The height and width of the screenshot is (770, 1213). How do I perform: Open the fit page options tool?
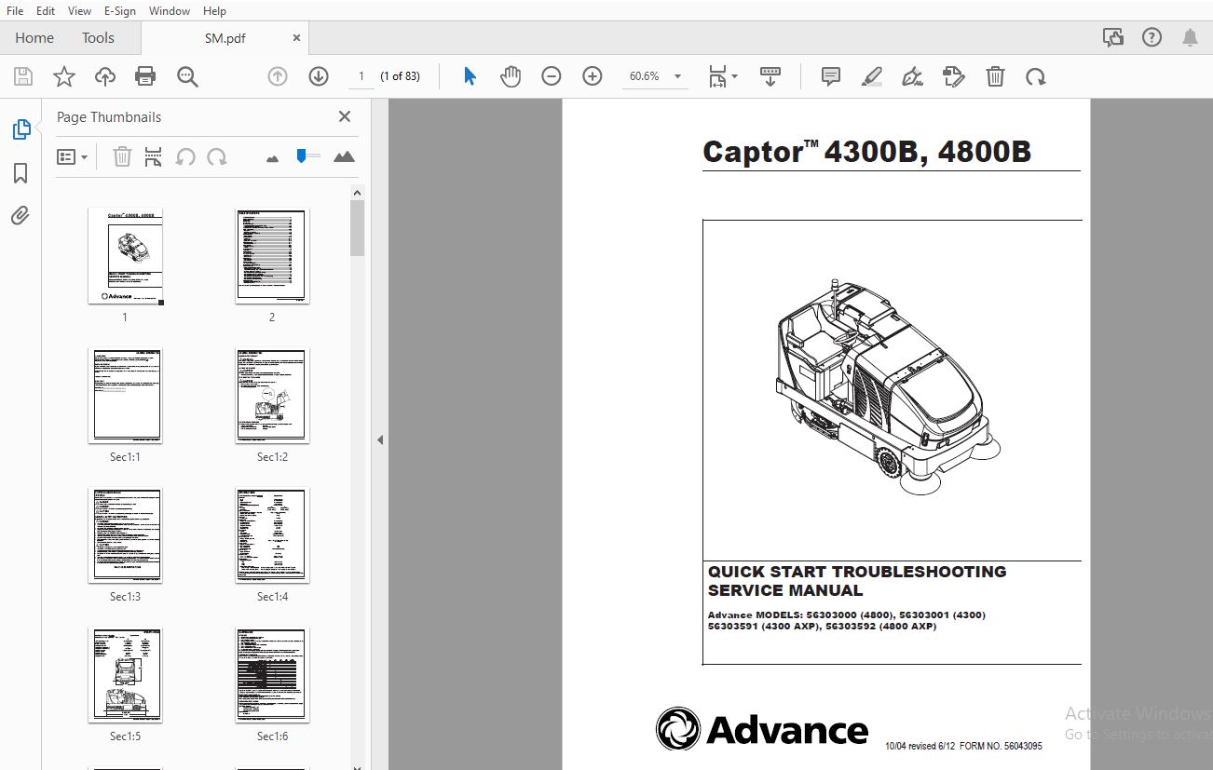(723, 76)
